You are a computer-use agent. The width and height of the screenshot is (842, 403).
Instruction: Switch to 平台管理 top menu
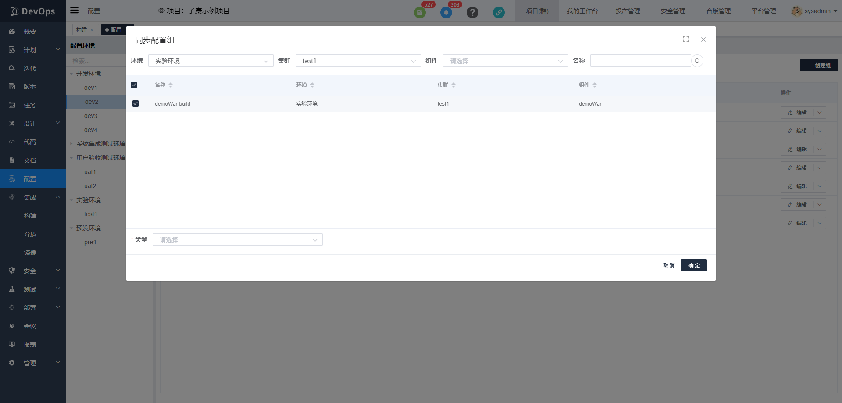pyautogui.click(x=764, y=11)
